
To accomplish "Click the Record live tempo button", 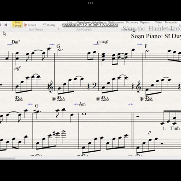I will pos(30,25).
